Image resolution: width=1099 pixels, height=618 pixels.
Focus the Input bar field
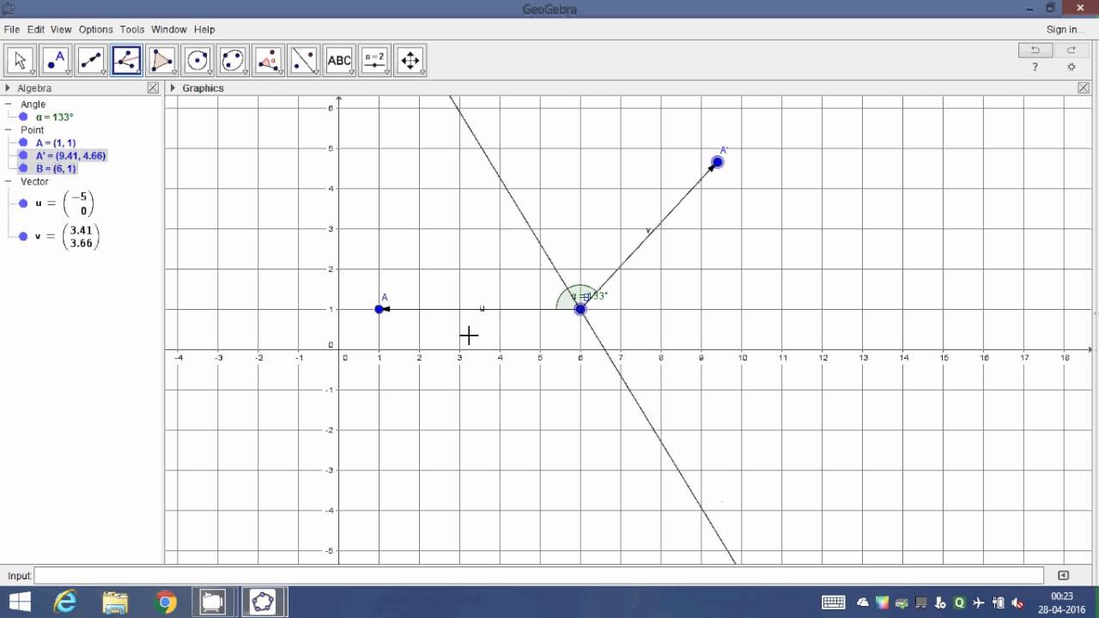coord(539,576)
